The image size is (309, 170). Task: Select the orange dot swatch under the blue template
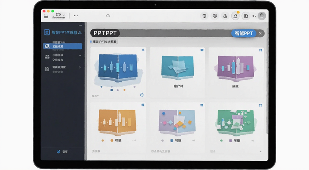pyautogui.click(x=124, y=90)
